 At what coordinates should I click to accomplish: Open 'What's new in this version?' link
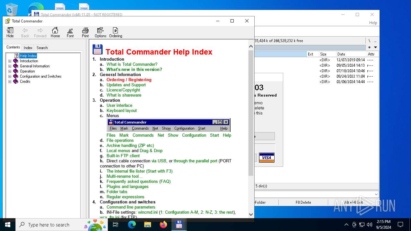(134, 69)
